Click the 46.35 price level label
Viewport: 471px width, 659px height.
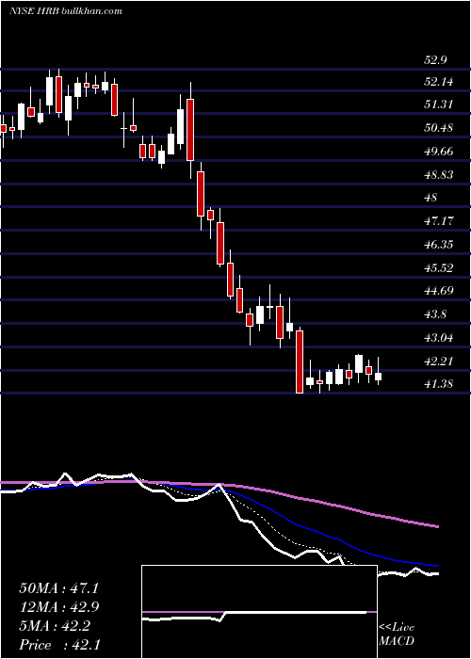(439, 244)
